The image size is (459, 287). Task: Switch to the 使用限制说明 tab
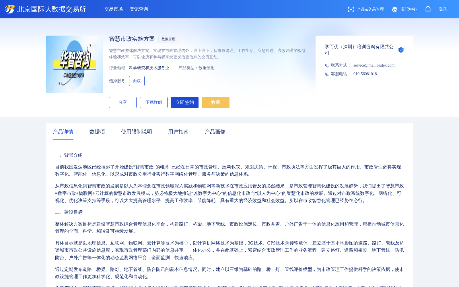pos(137,132)
